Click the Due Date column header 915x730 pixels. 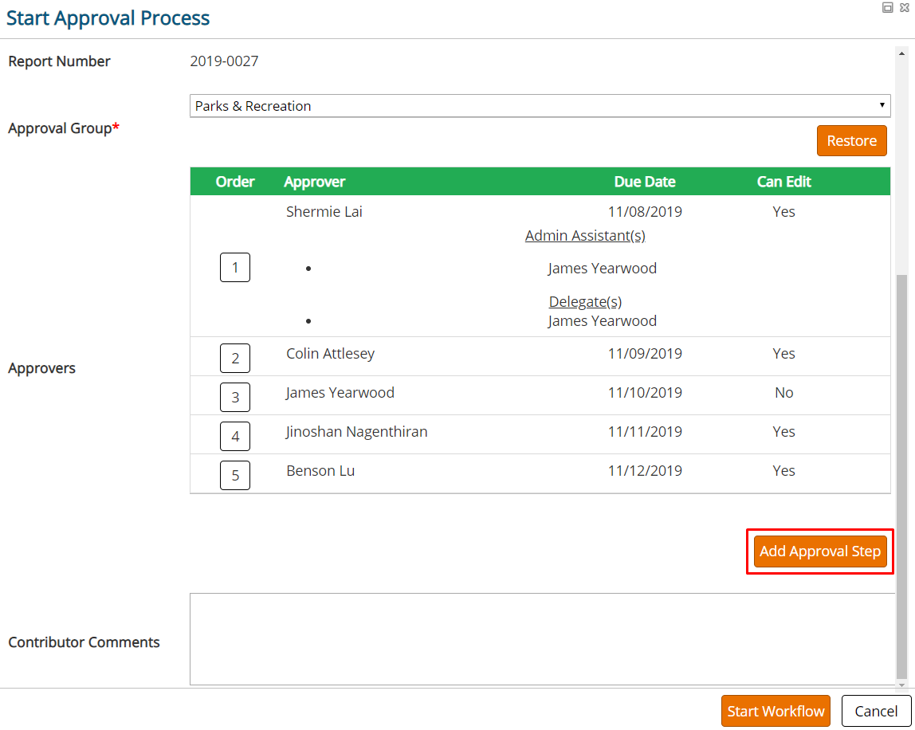(x=645, y=182)
